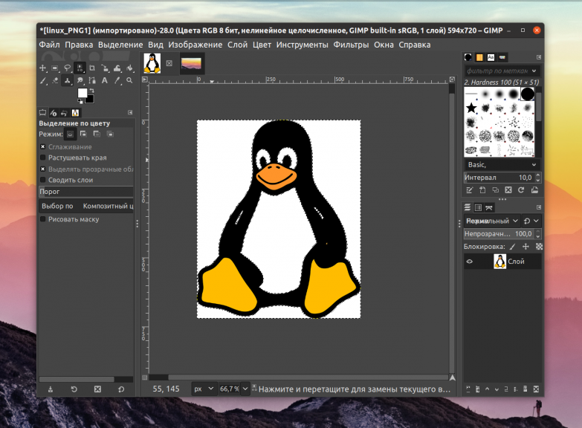Click the Duplicate brush icon
The width and height of the screenshot is (582, 428).
click(x=495, y=190)
